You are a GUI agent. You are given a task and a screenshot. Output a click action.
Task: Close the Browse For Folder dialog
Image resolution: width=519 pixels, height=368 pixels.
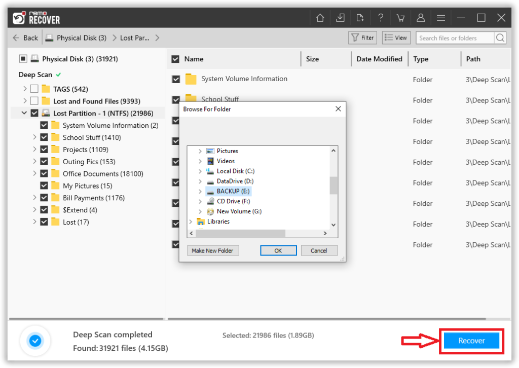point(338,109)
